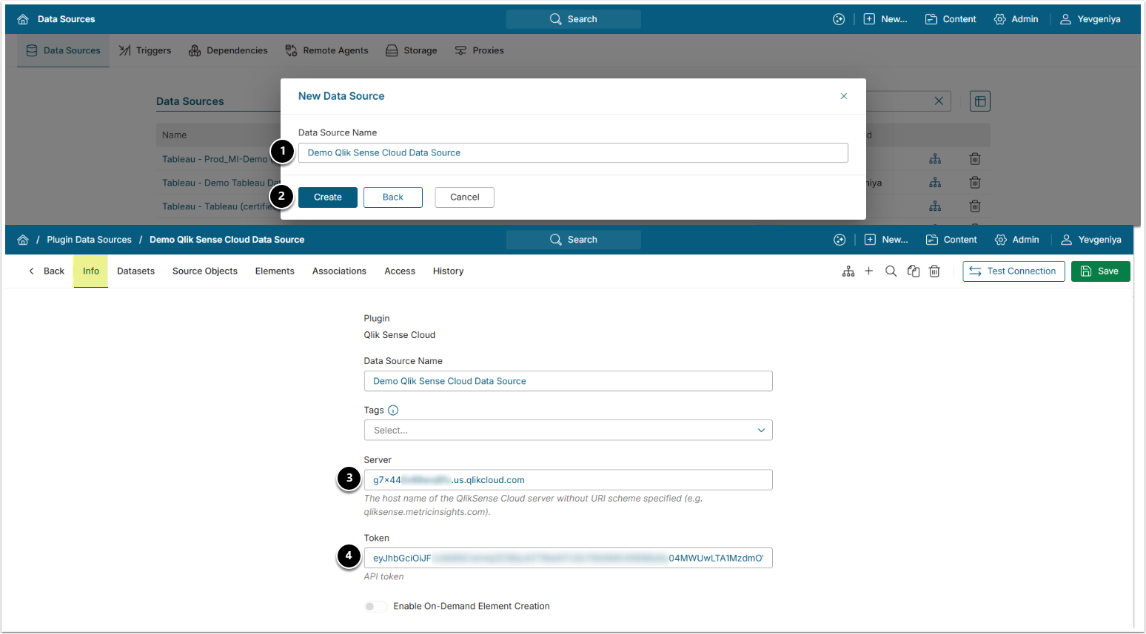Delete the Tableau - Prod_MI-Demo row
Viewport: 1146px width, 634px height.
coord(975,159)
